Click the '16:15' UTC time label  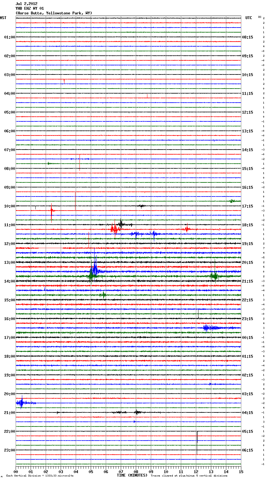click(x=248, y=187)
